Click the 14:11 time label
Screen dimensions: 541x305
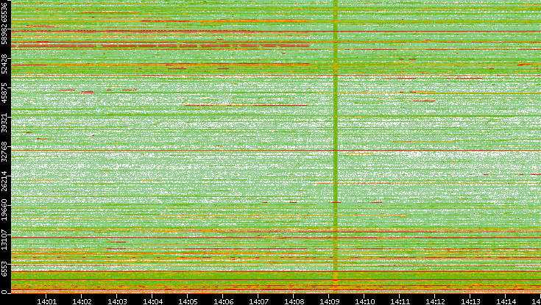click(400, 301)
